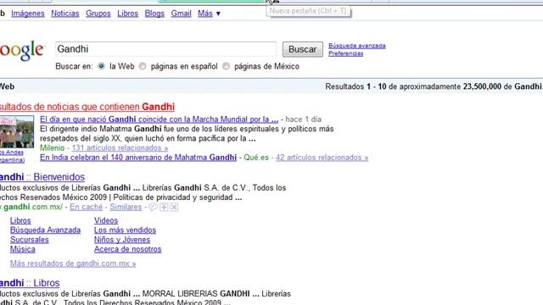Click the promote result arrow icon
Screen dimensions: 543x305
pyautogui.click(x=164, y=207)
